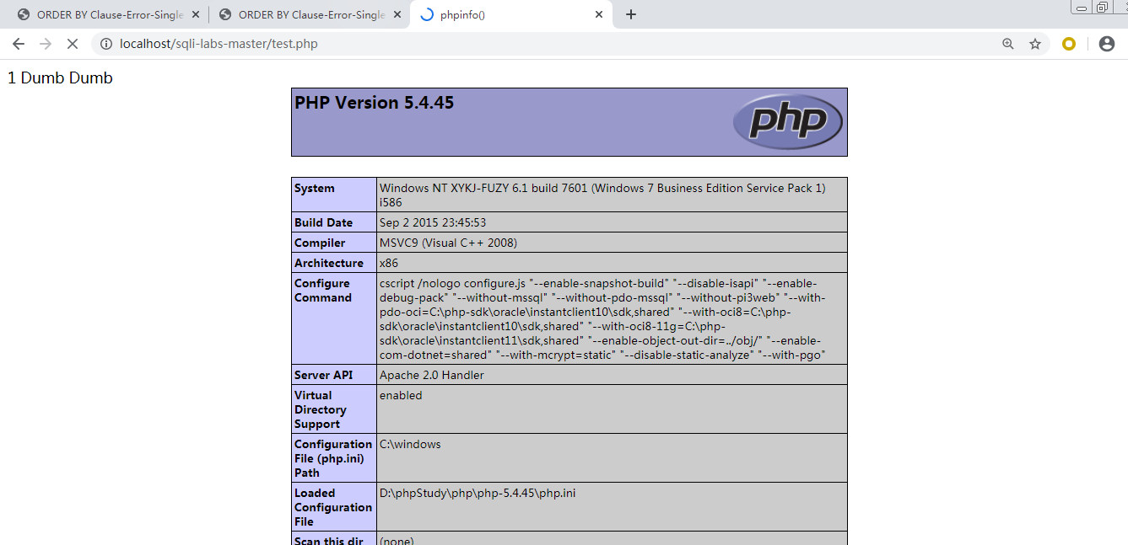Switch to ORDER BY tab next to phpinfo()

[x=309, y=14]
